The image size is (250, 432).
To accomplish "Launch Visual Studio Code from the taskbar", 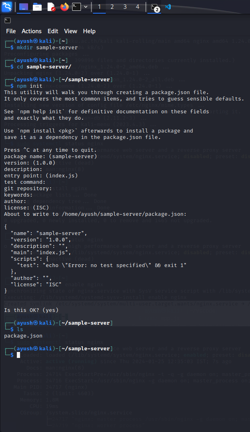I will pyautogui.click(x=167, y=6).
